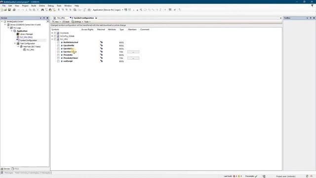Click the Print toolbar icon

pos(14,10)
